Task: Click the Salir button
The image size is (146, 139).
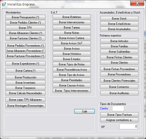Action: point(85,111)
